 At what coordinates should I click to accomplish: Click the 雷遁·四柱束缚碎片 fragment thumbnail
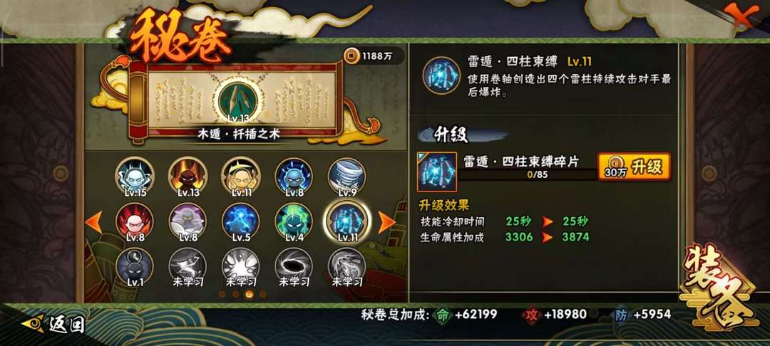tap(436, 172)
